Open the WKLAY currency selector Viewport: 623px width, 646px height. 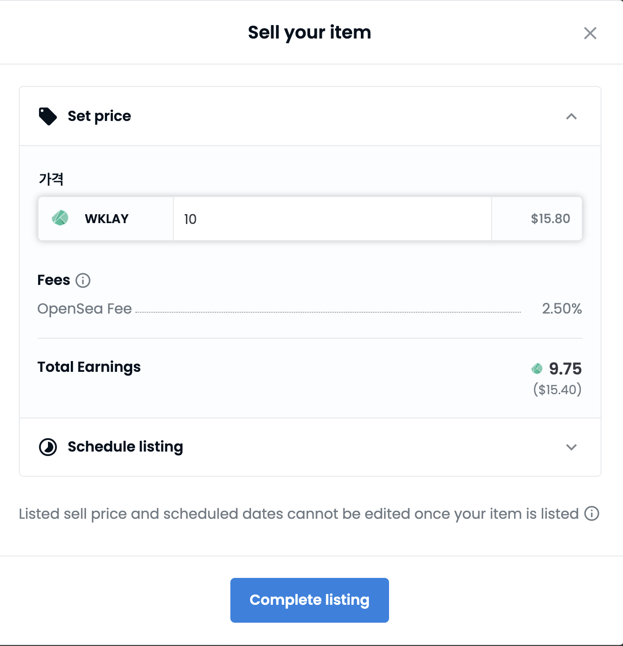[106, 219]
